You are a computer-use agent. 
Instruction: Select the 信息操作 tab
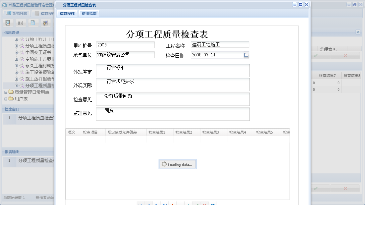pos(67,14)
